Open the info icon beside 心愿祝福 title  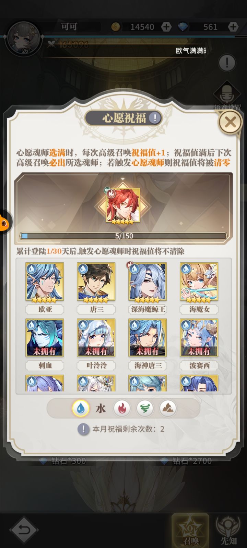click(155, 118)
